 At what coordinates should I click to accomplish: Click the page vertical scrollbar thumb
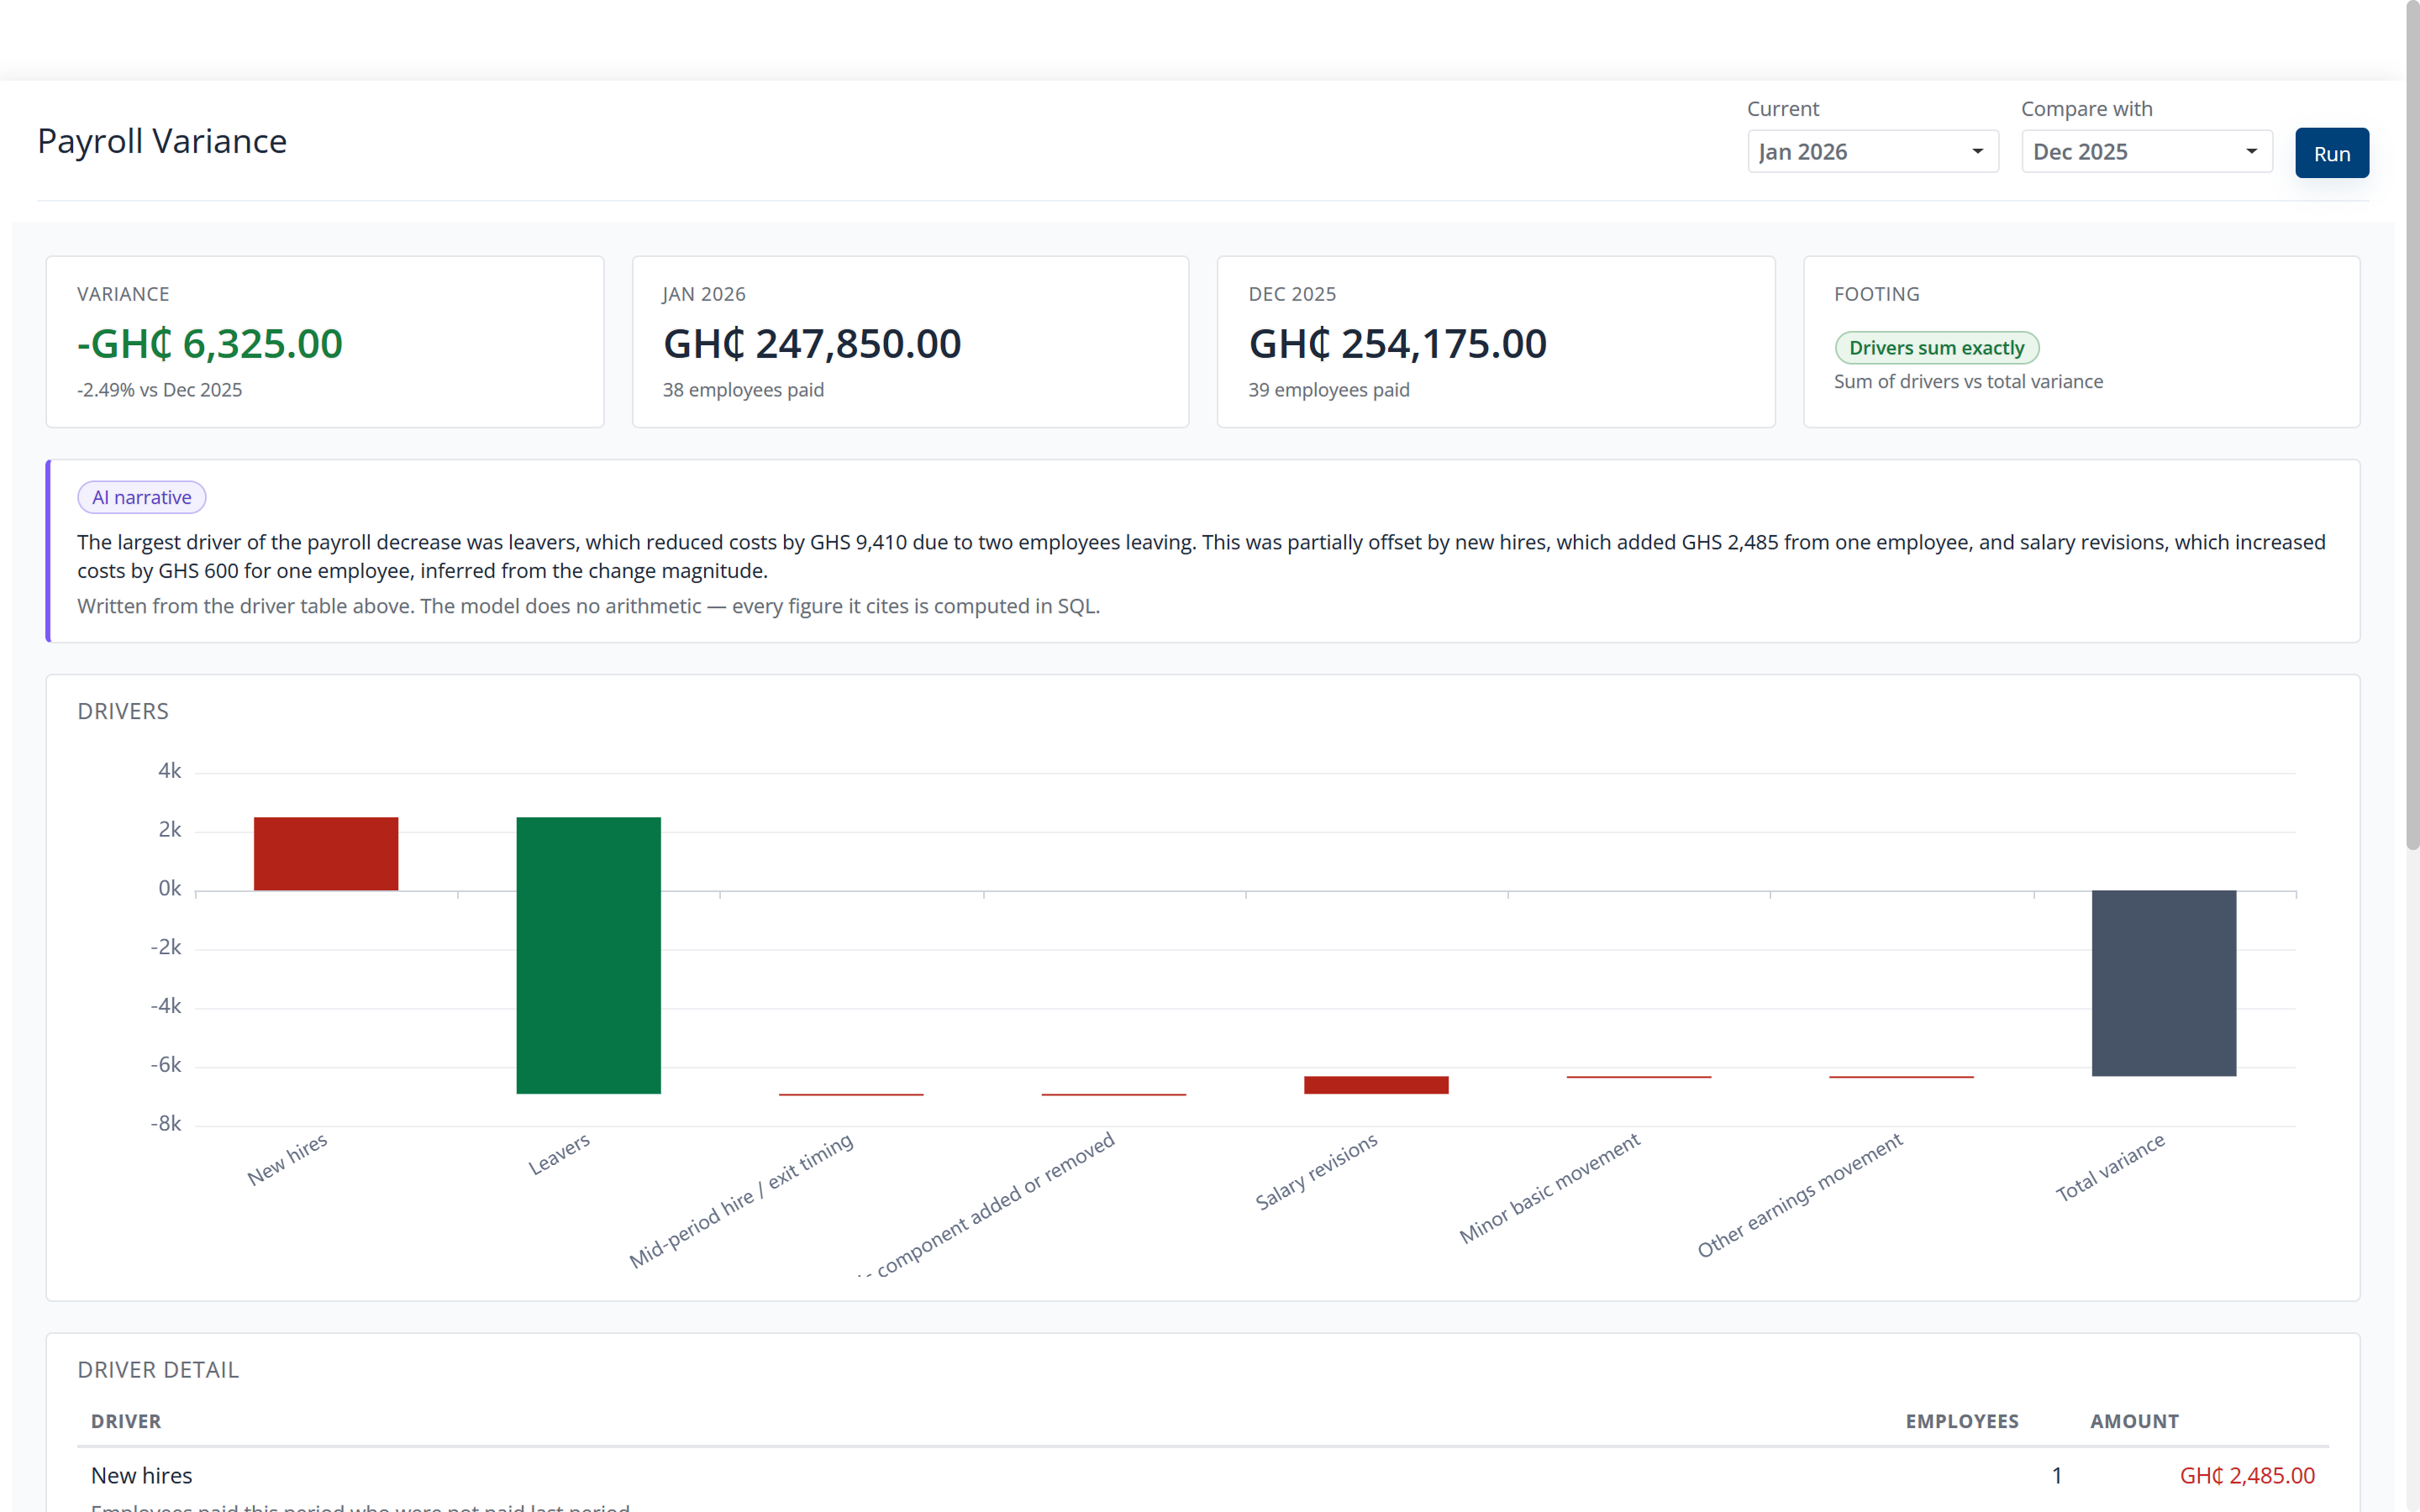point(2412,425)
